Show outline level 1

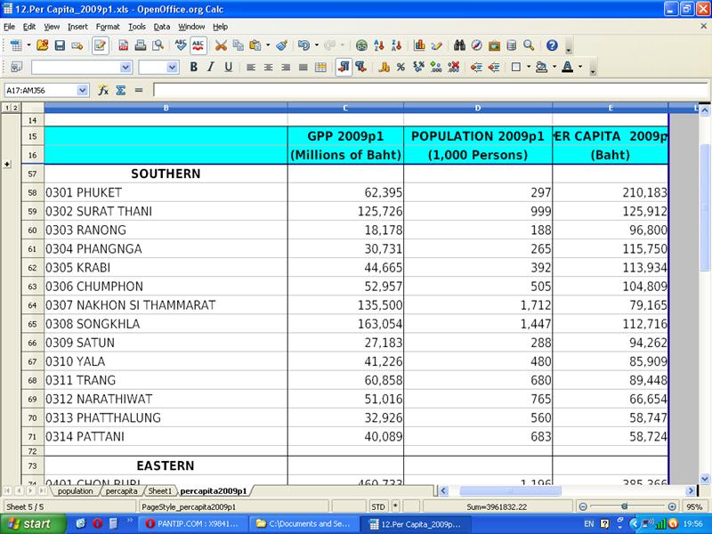point(7,108)
